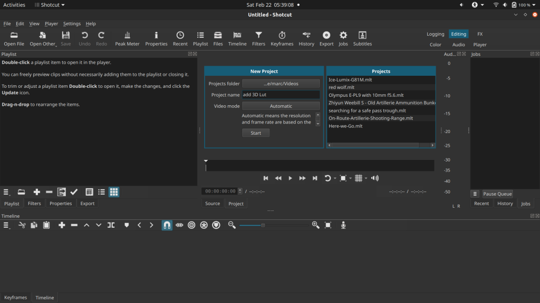
Task: Open the Settings menu
Action: (x=72, y=24)
